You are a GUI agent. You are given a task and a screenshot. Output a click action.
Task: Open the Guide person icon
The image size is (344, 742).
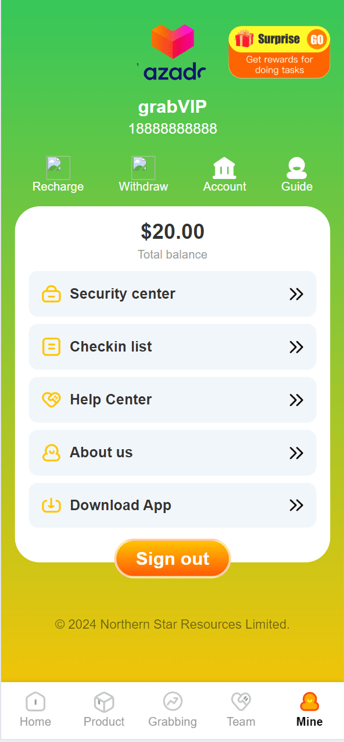pyautogui.click(x=296, y=167)
